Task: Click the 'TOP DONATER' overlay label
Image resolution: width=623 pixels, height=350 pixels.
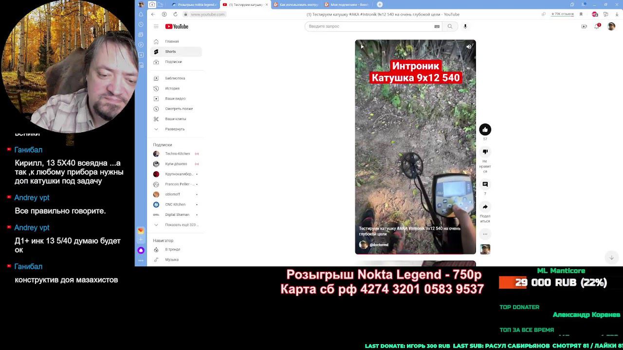Action: (x=519, y=307)
